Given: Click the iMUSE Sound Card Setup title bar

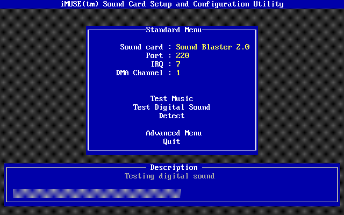Looking at the screenshot, I should 171,4.
